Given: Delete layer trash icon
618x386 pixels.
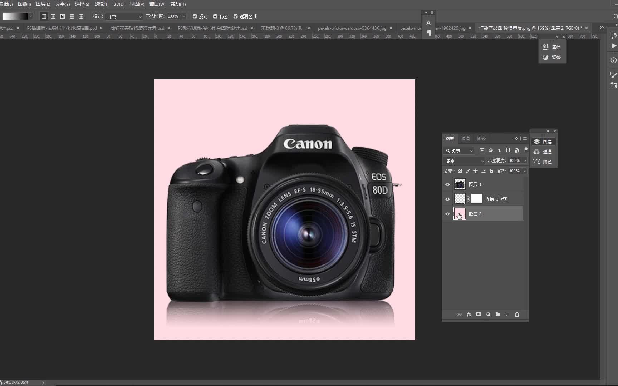Looking at the screenshot, I should (517, 315).
